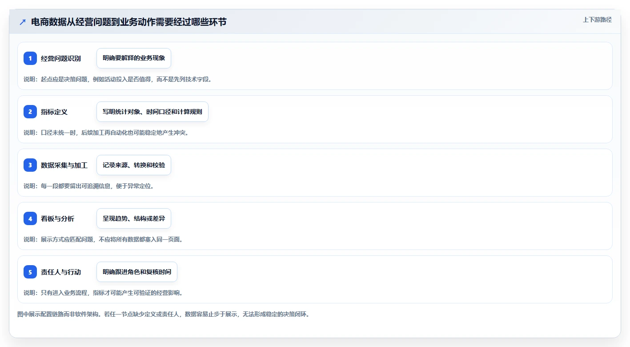Image resolution: width=630 pixels, height=347 pixels.
Task: Select the step 1 number badge
Action: (x=30, y=58)
